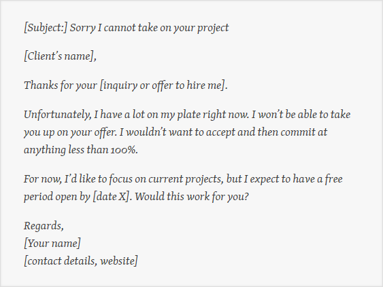The width and height of the screenshot is (383, 287).
Task: Click the subject line 'Sorry I cannot take on your project'
Action: 150,28
